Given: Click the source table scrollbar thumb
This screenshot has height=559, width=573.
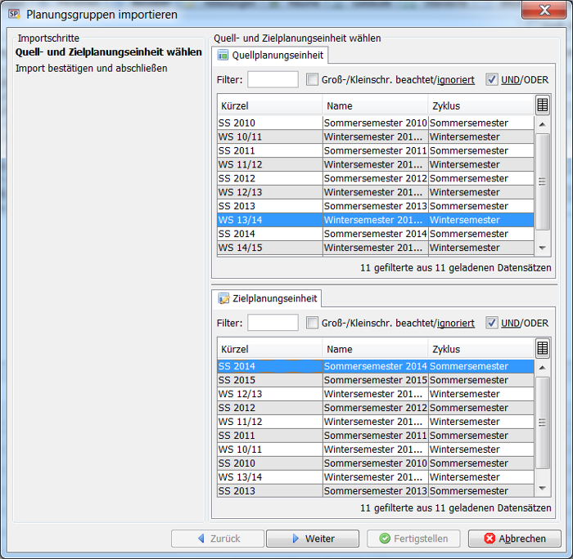Looking at the screenshot, I should click(543, 181).
